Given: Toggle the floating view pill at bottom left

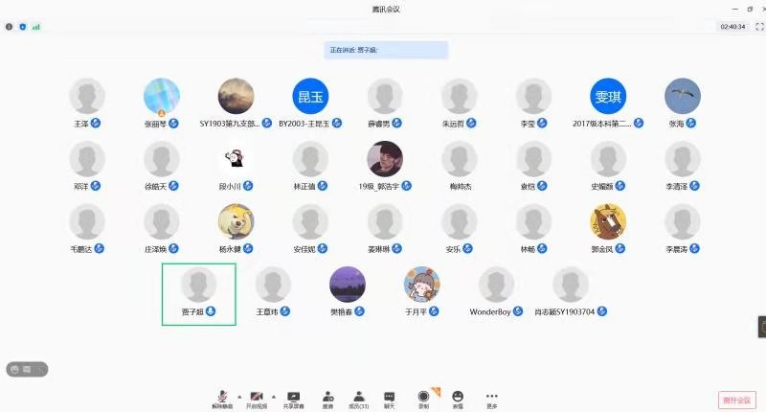Looking at the screenshot, I should coord(27,369).
